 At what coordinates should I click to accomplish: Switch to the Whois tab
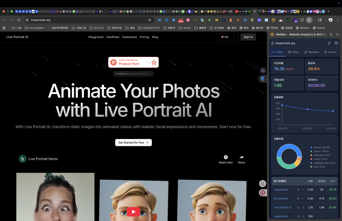click(x=294, y=52)
